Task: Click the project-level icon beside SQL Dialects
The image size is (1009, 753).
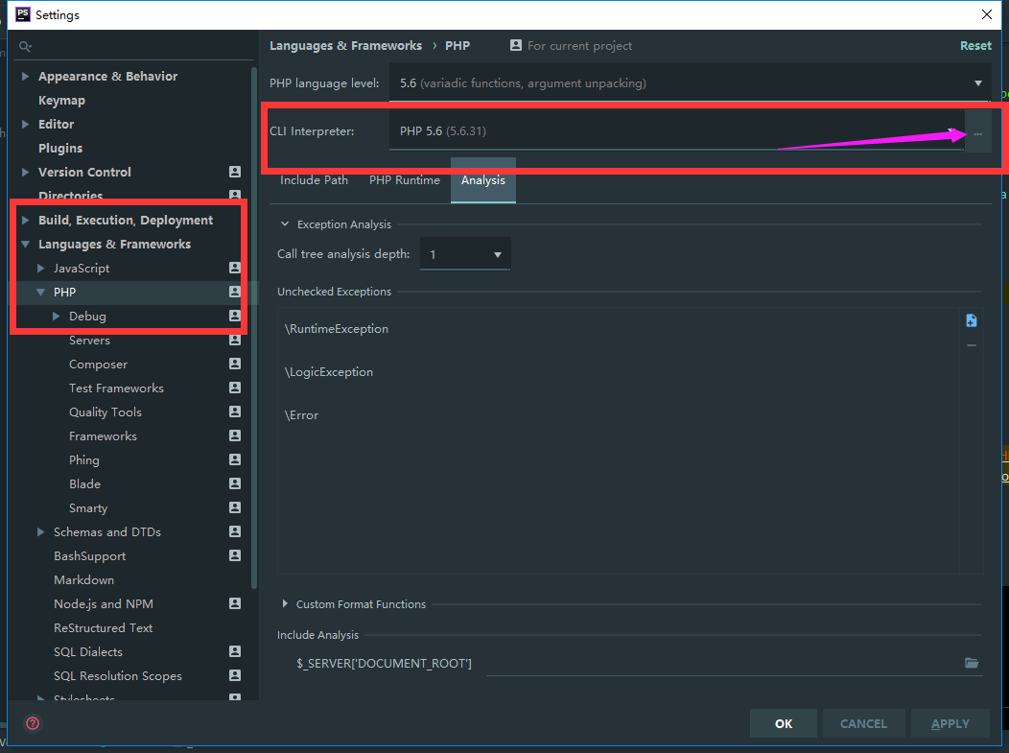Action: click(x=235, y=651)
